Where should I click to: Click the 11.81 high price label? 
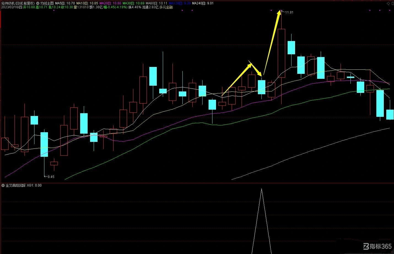[289, 12]
